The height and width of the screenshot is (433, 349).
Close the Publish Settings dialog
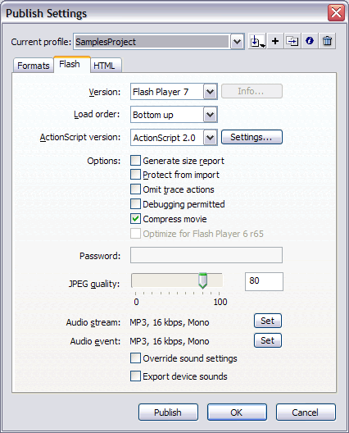(336, 12)
